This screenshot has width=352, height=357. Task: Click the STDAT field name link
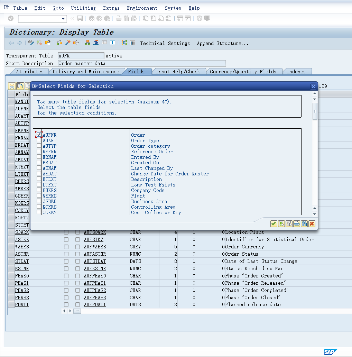pyautogui.click(x=22, y=262)
